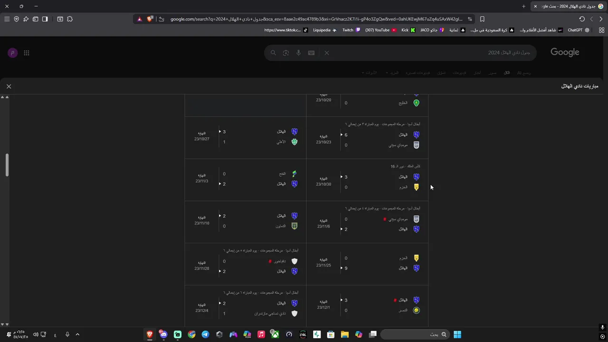This screenshot has width=608, height=342.
Task: Open the 23/10/30 كأس الملك match card
Action: [367, 180]
